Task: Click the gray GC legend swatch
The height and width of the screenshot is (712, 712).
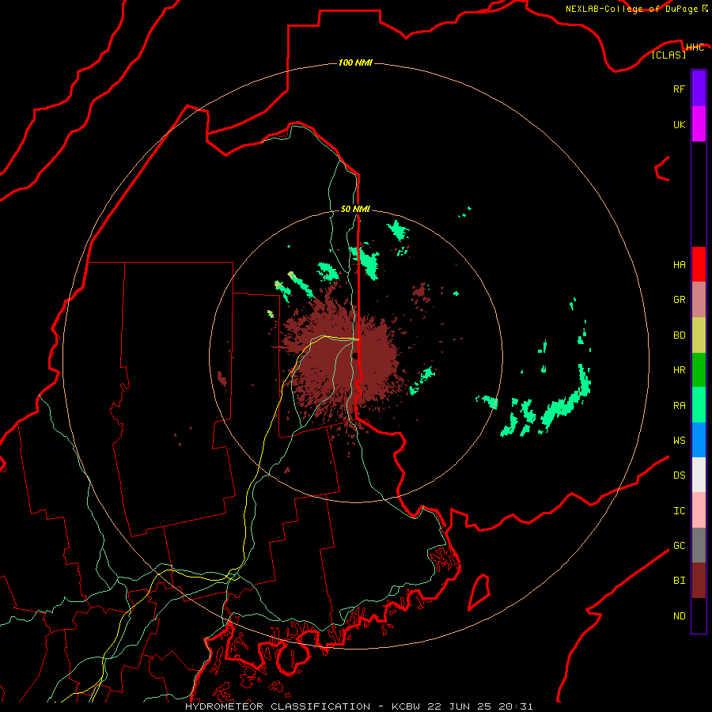Action: point(699,545)
